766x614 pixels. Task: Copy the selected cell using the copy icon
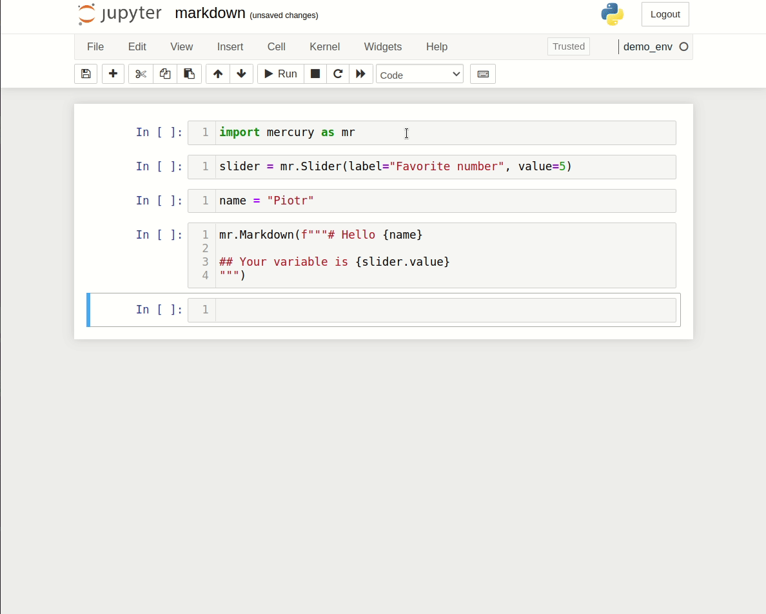(x=164, y=74)
